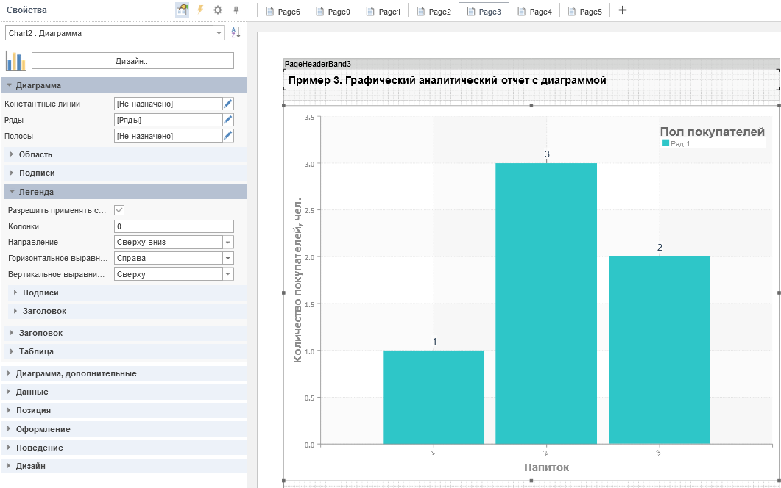Switch to events via lightning bolt icon
The height and width of the screenshot is (488, 781).
(x=199, y=10)
